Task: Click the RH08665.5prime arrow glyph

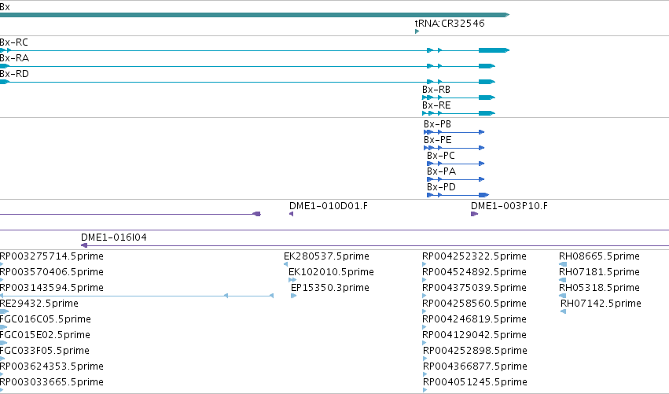Action: pyautogui.click(x=563, y=264)
